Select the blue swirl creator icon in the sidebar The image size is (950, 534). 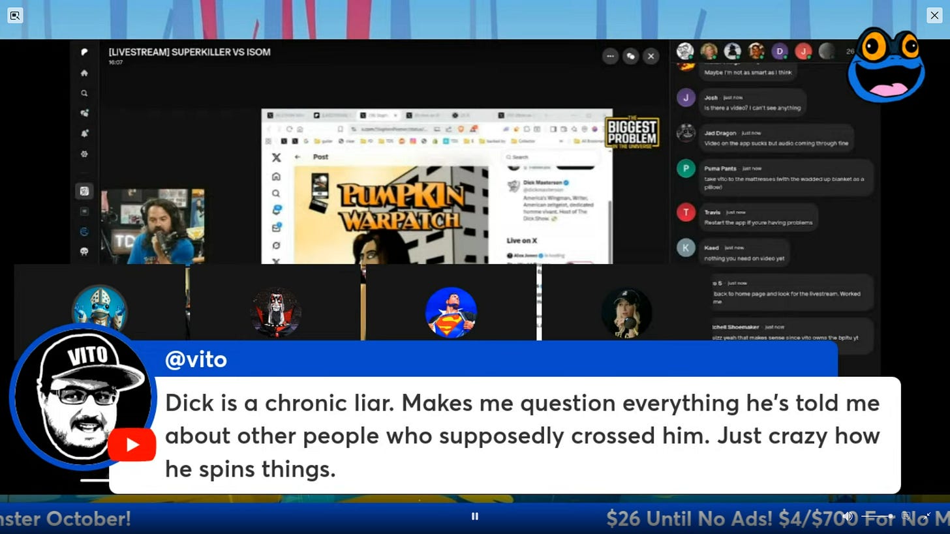[x=84, y=231]
